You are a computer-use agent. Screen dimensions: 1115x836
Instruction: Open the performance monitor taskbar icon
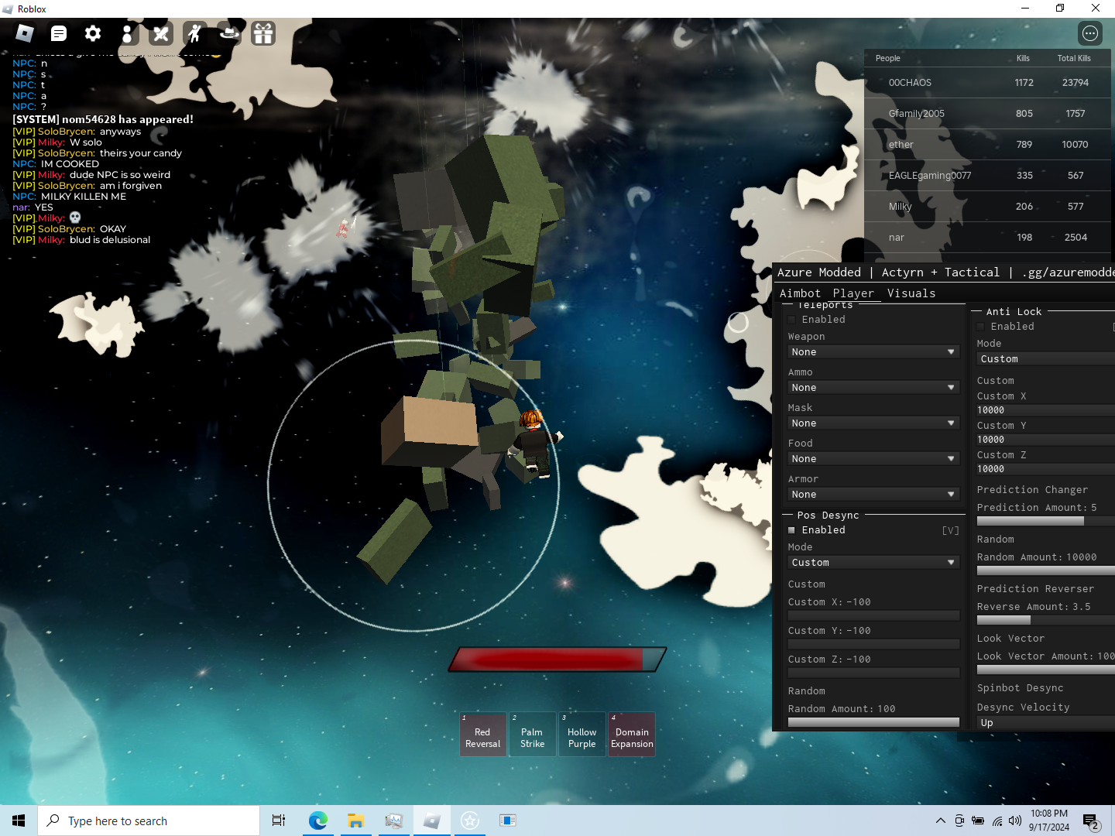click(x=393, y=821)
